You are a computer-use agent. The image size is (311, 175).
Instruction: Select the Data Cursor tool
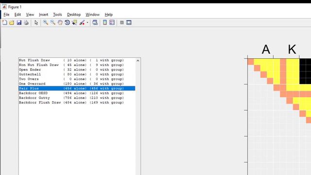pyautogui.click(x=74, y=23)
